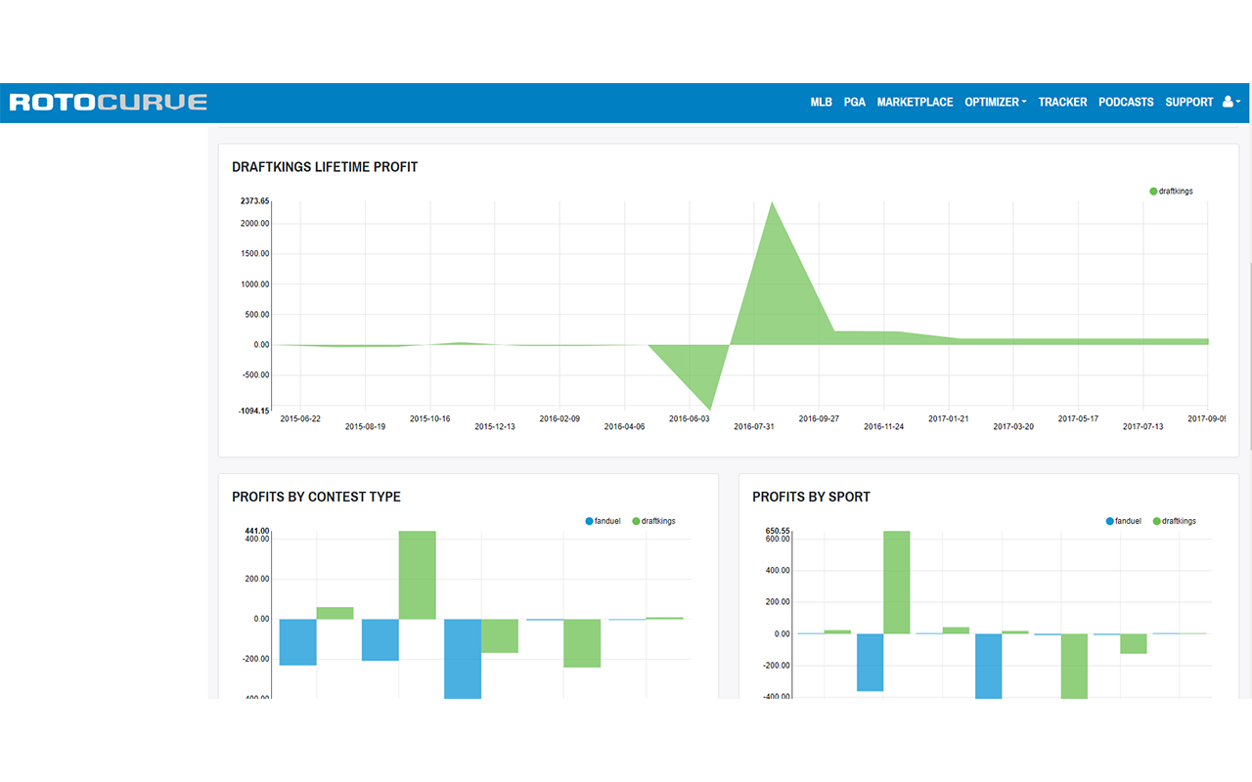Click the 2015-06-22 date label

point(300,418)
